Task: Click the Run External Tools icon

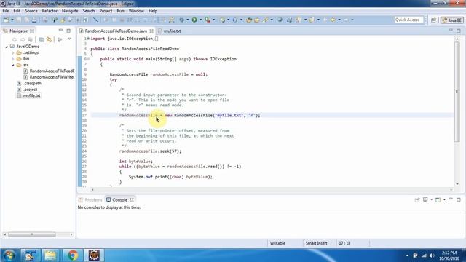Action: (208, 20)
